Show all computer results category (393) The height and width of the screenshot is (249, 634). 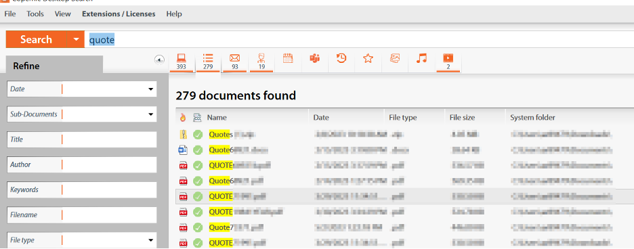coord(181,63)
